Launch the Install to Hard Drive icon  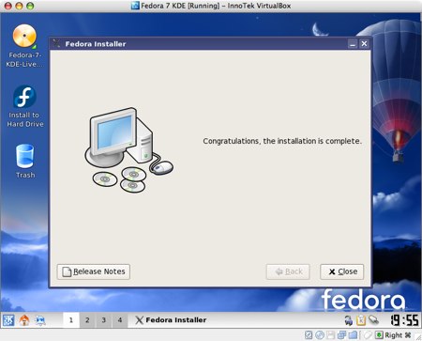point(24,106)
